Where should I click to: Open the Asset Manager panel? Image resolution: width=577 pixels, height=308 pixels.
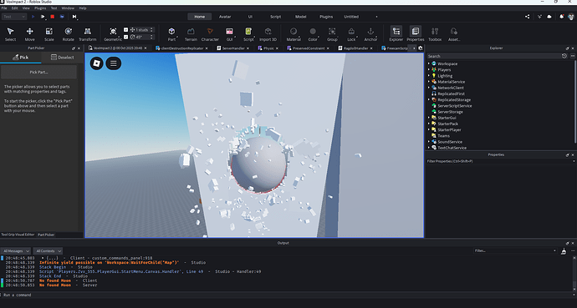[x=454, y=34]
